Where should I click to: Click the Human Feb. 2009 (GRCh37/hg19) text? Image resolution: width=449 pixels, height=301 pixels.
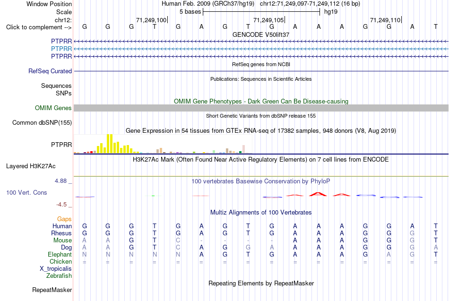[x=208, y=4]
